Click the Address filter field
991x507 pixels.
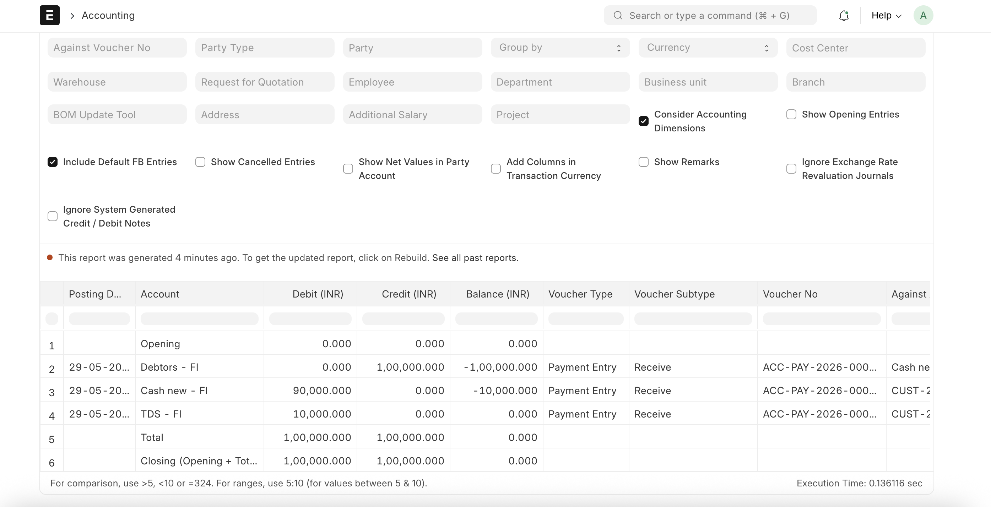tap(265, 115)
